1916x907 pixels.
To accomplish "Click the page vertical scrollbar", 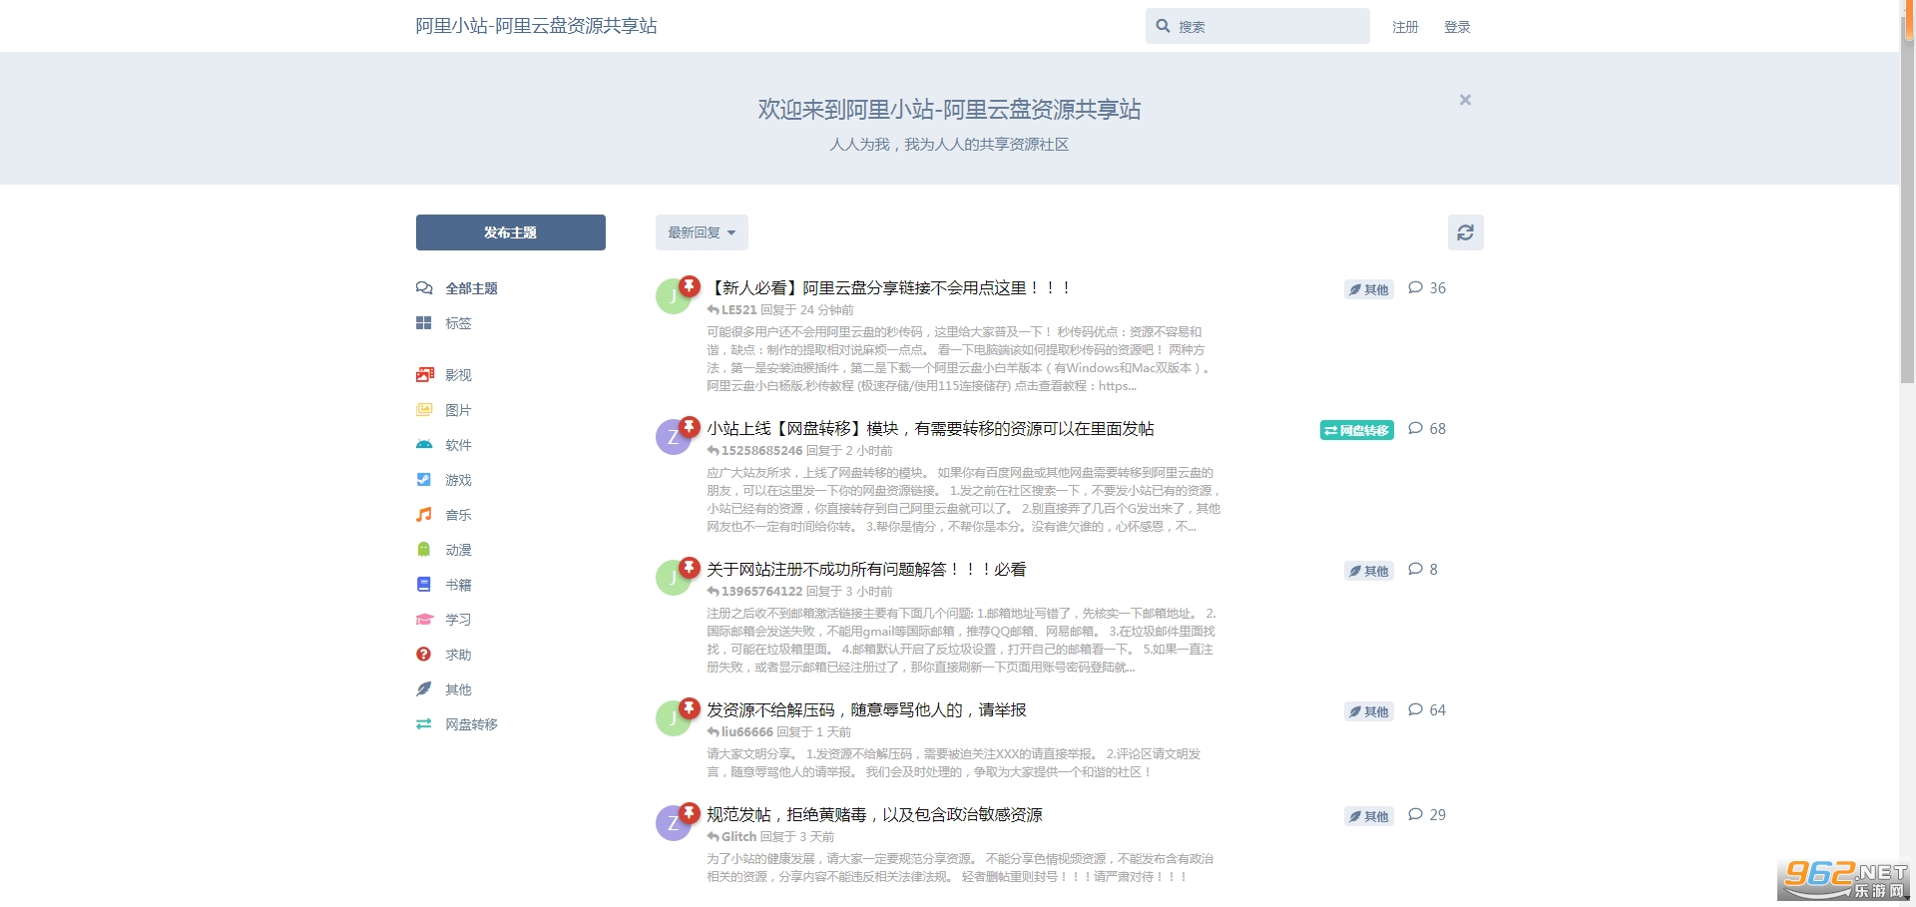I will [x=1907, y=200].
